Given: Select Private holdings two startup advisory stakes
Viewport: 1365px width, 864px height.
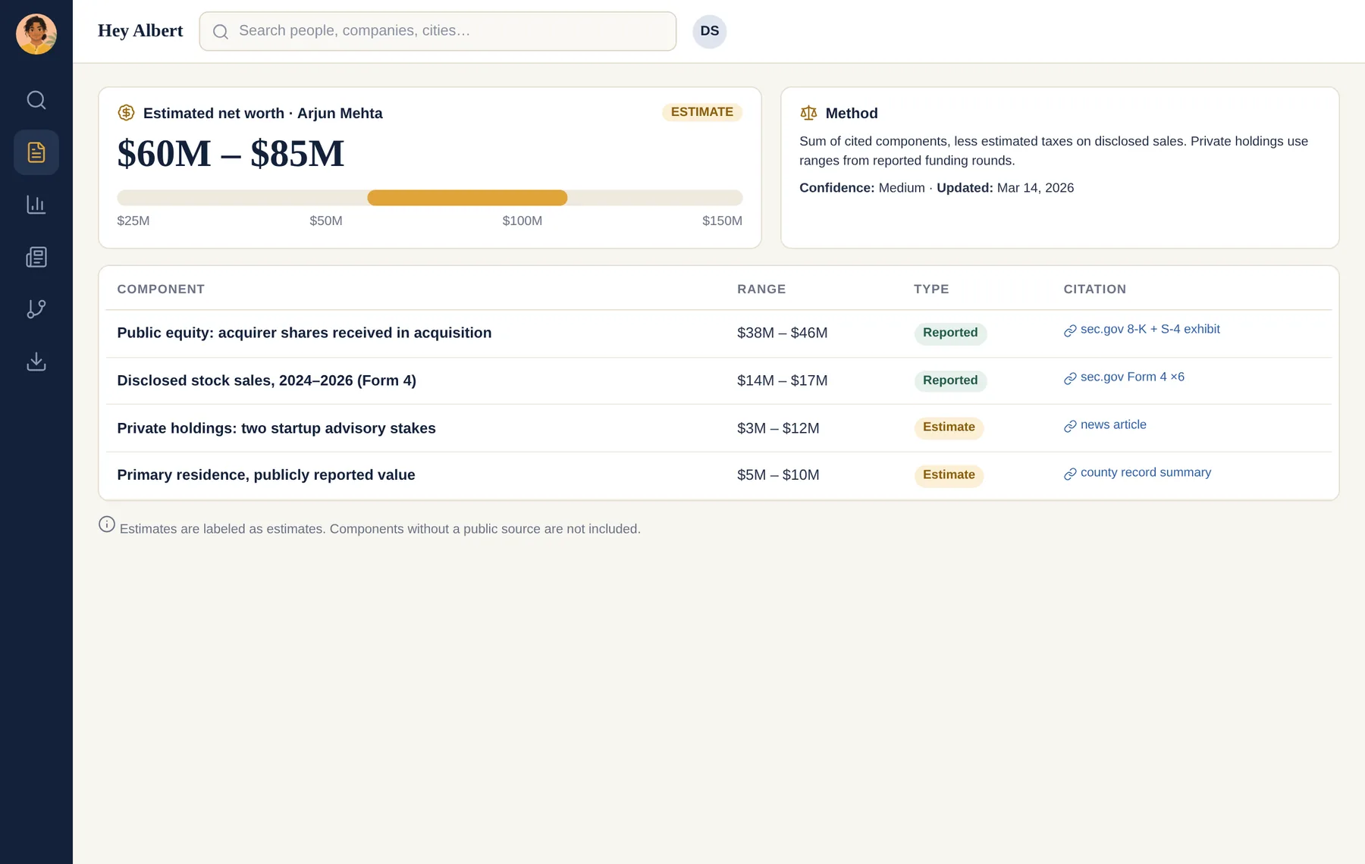Looking at the screenshot, I should (276, 428).
